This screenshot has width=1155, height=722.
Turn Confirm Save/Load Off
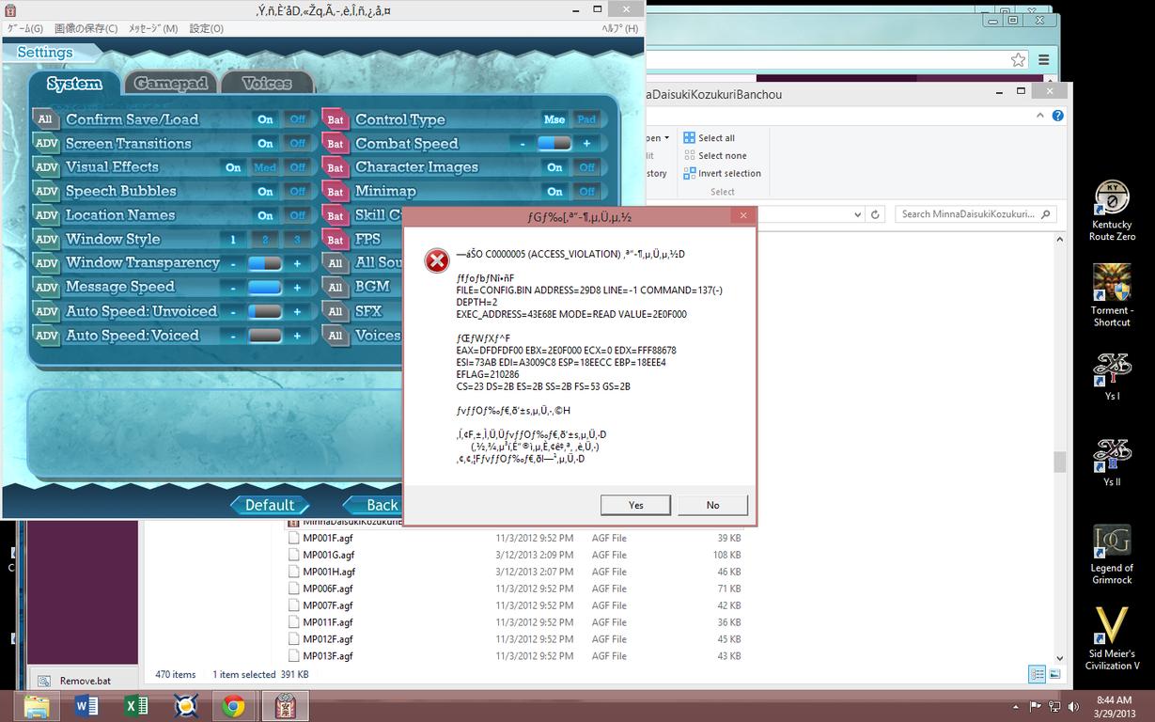[x=298, y=119]
